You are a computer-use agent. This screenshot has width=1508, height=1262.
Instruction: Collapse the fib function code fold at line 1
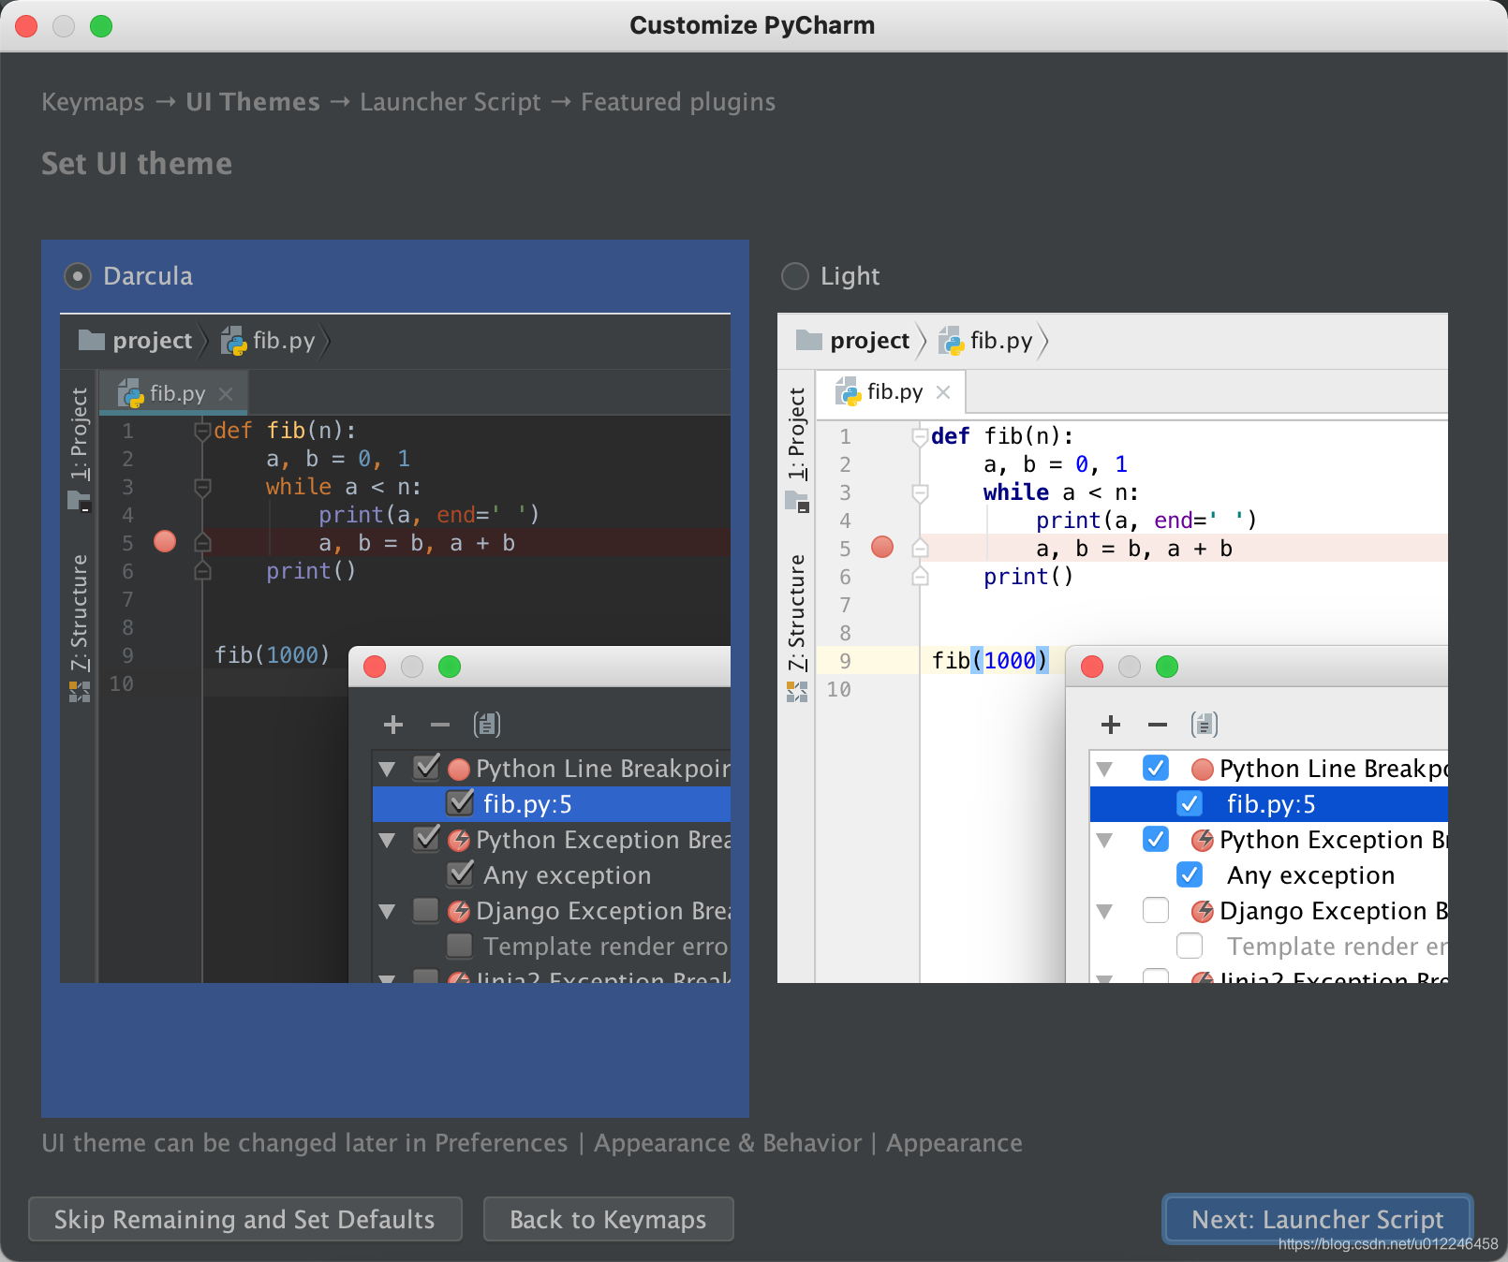[x=202, y=430]
